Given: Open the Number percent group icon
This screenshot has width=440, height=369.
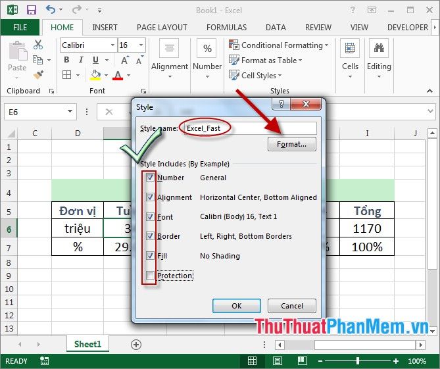Looking at the screenshot, I should (x=207, y=48).
